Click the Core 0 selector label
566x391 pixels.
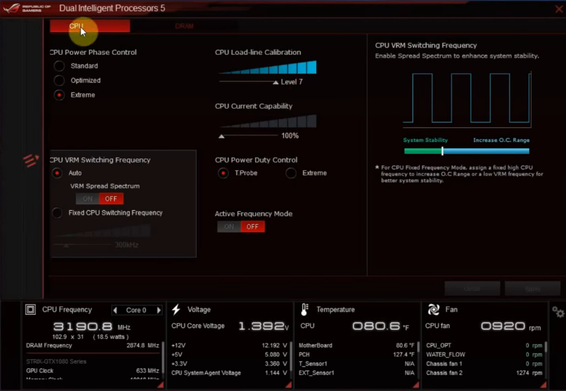coord(136,310)
